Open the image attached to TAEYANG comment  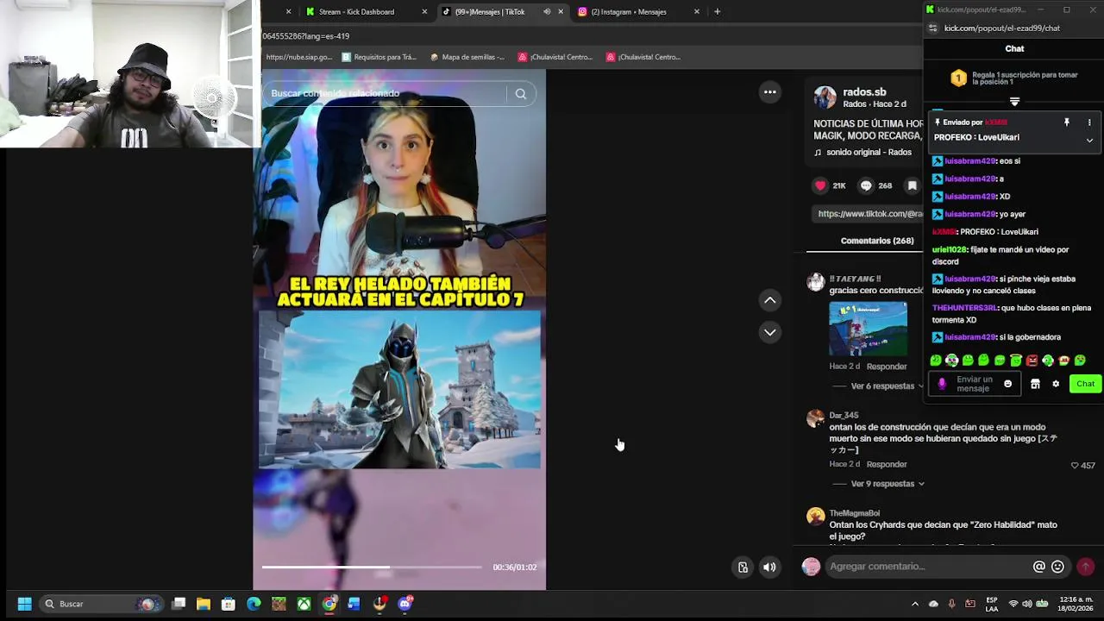pos(868,329)
